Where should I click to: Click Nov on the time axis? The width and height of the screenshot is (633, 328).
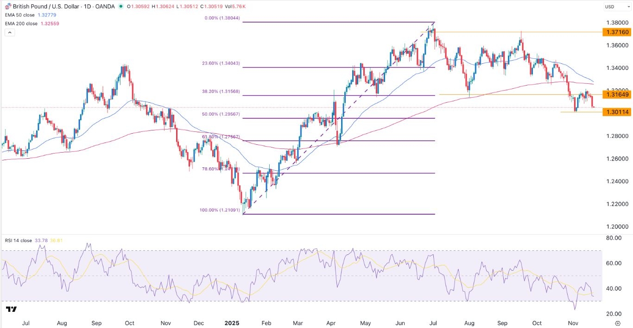[573, 323]
